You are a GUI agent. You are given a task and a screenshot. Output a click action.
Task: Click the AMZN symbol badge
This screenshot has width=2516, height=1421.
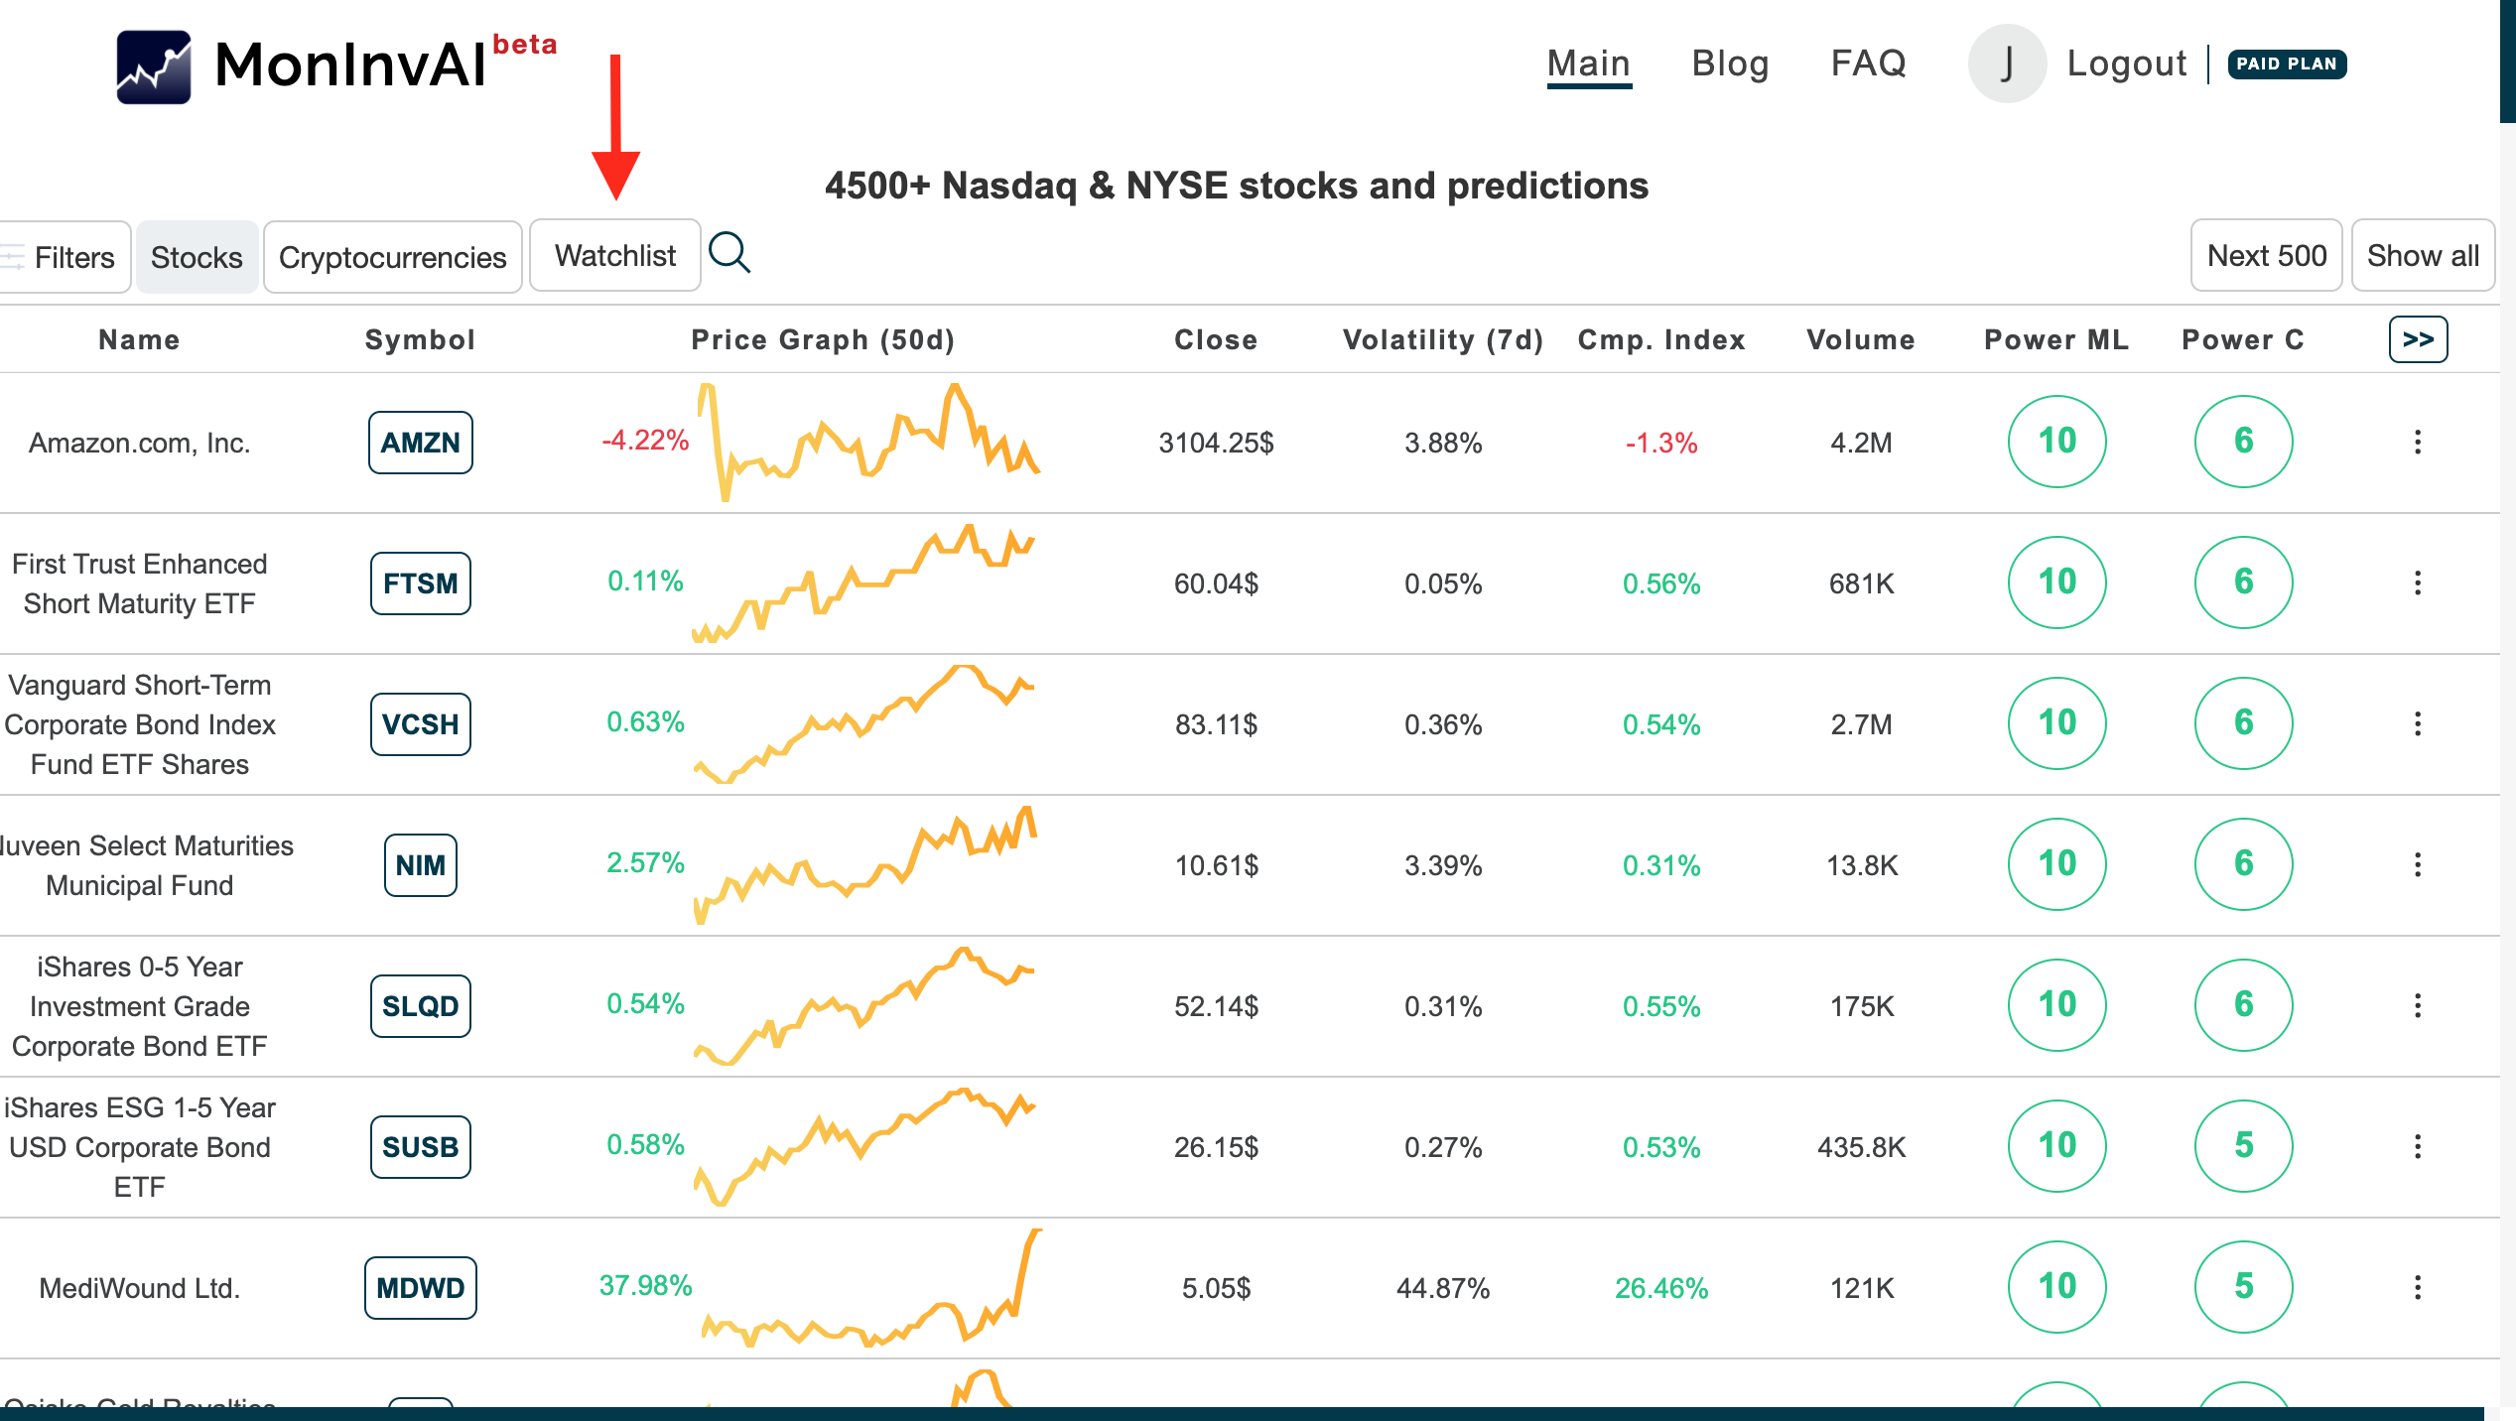(x=420, y=443)
